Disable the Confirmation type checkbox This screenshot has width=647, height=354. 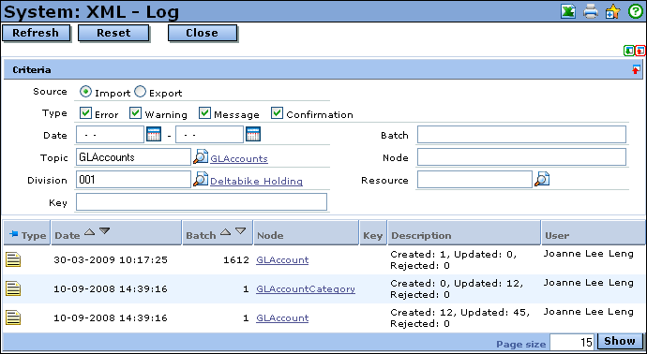(x=278, y=113)
